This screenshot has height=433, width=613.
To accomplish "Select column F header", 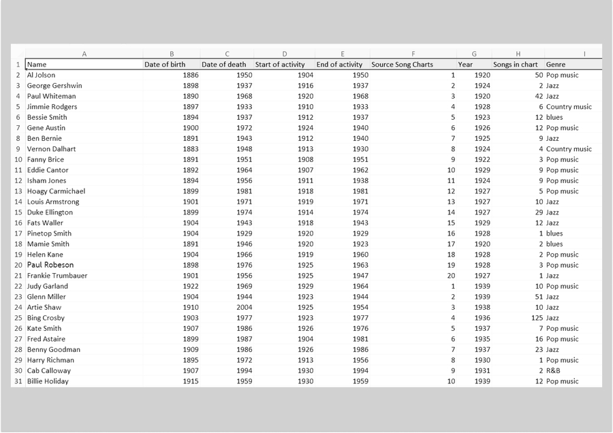I will point(413,54).
